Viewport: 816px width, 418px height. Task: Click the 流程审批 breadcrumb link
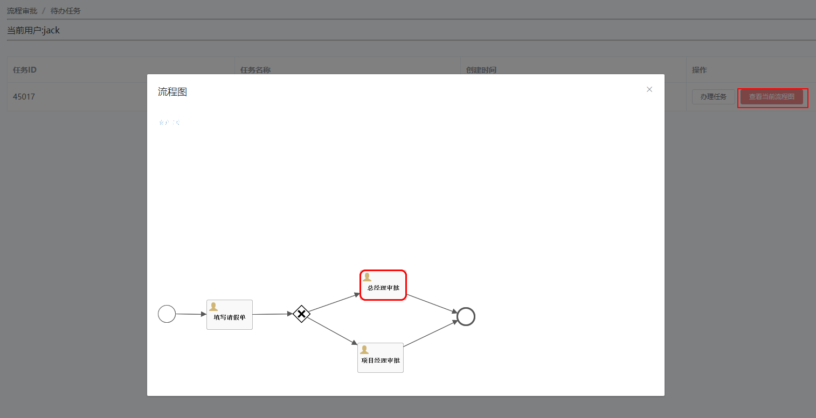[22, 11]
